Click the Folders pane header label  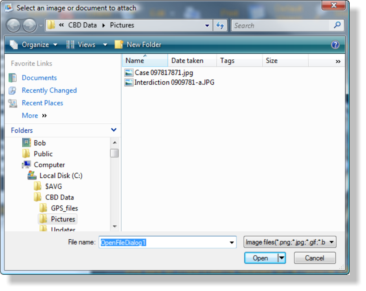point(22,130)
